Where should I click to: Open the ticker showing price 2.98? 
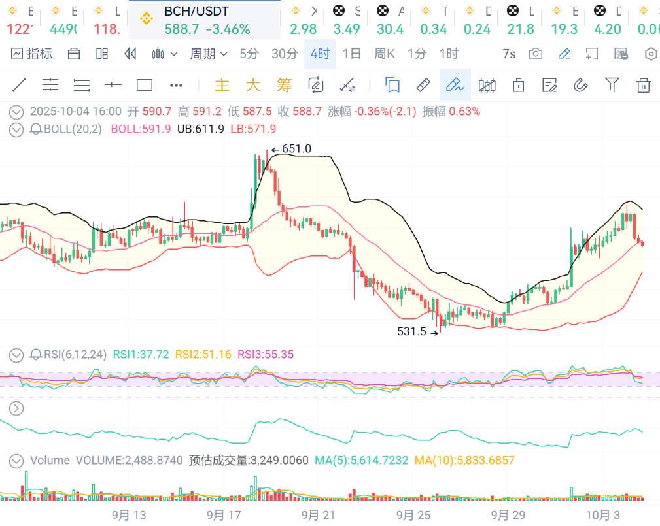303,20
